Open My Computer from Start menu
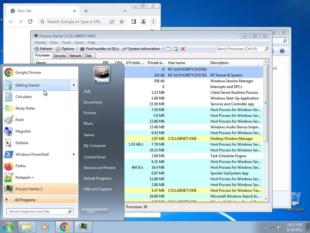The image size is (310, 233). tap(95, 146)
